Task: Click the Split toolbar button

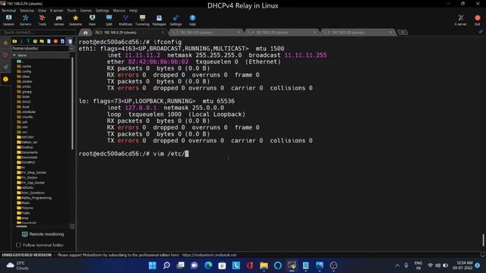Action: pyautogui.click(x=109, y=20)
